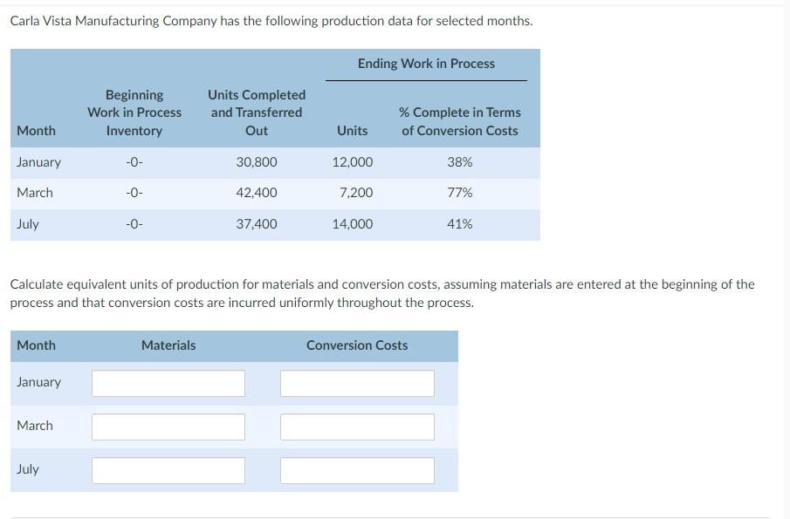Click the March Materials input field

click(168, 426)
